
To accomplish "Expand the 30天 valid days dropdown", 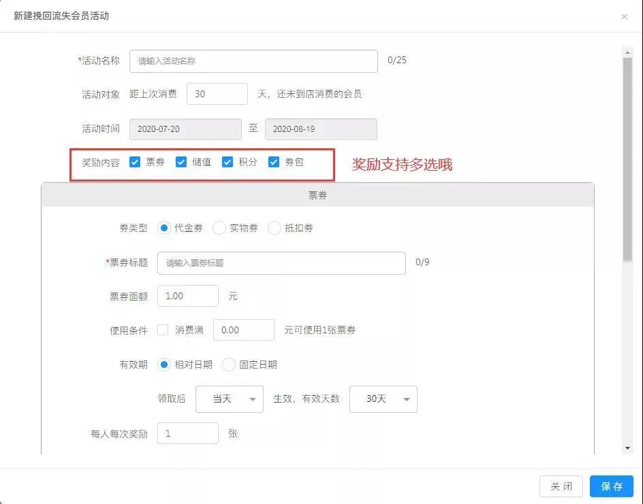I will [x=383, y=399].
